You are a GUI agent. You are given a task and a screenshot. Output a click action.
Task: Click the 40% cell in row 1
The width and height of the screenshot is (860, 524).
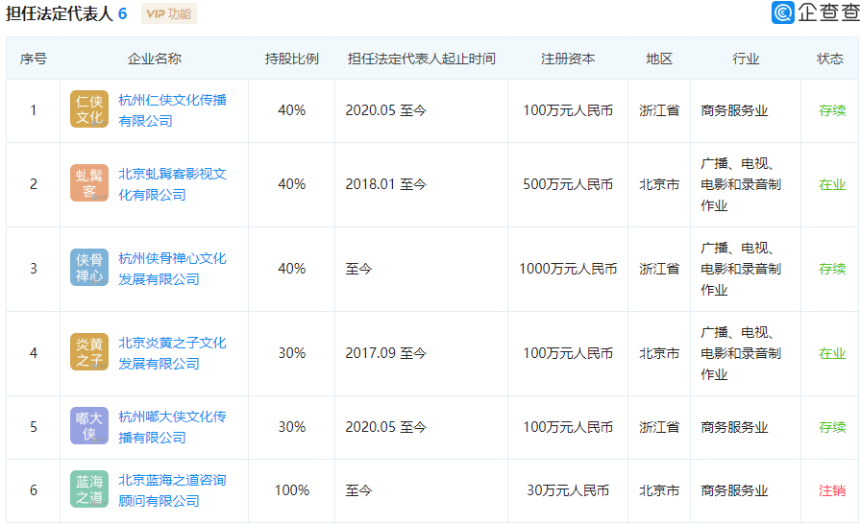(x=292, y=110)
